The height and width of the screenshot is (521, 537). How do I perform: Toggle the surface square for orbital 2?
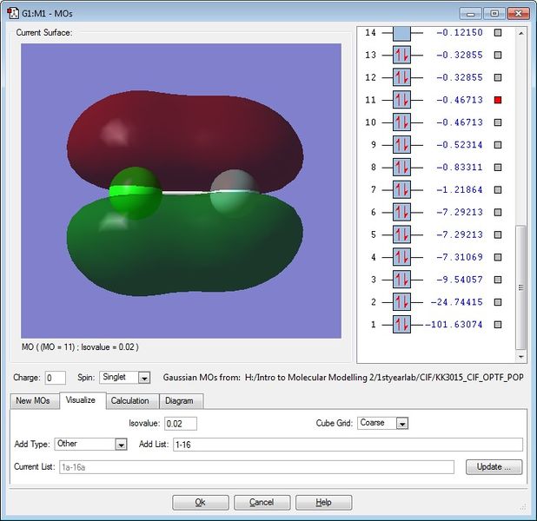click(498, 302)
